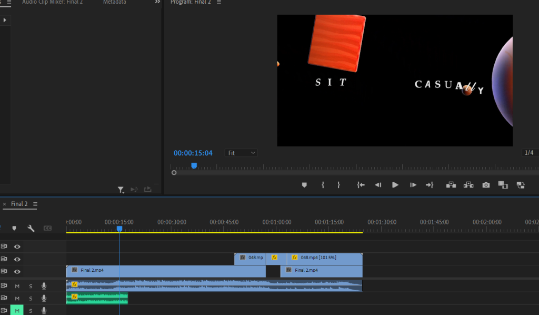Hide the track containing 048.mp4 clips

click(x=17, y=259)
